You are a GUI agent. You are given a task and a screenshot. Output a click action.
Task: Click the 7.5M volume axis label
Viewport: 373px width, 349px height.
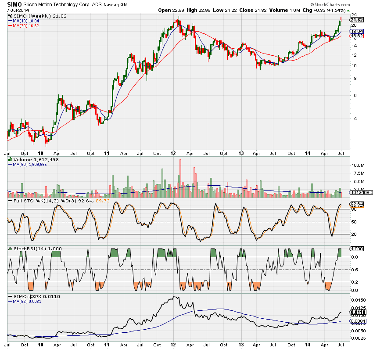coord(359,173)
